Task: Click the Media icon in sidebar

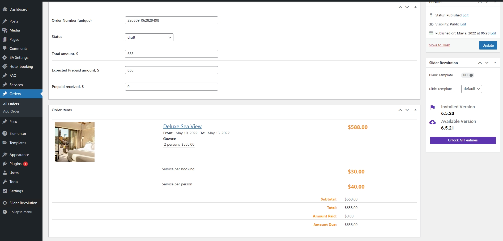Action: 5,30
